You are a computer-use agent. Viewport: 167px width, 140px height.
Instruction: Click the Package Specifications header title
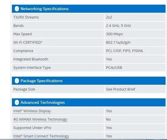(42, 81)
